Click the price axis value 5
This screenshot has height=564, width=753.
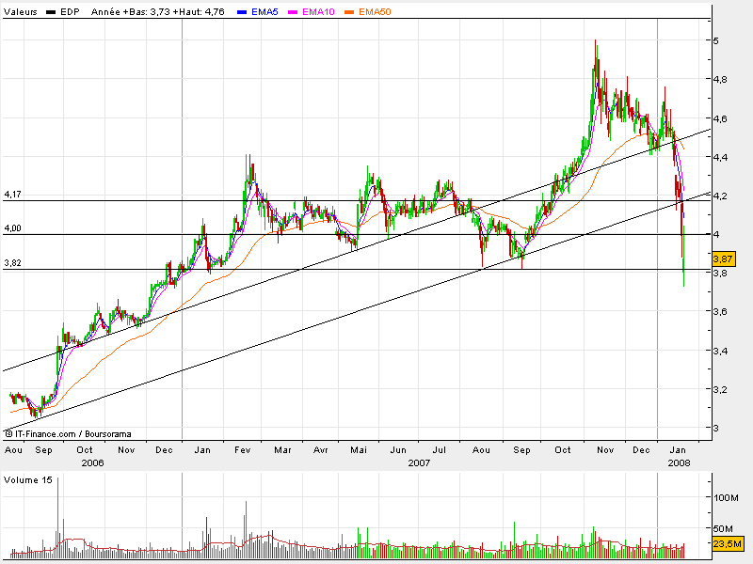(716, 40)
